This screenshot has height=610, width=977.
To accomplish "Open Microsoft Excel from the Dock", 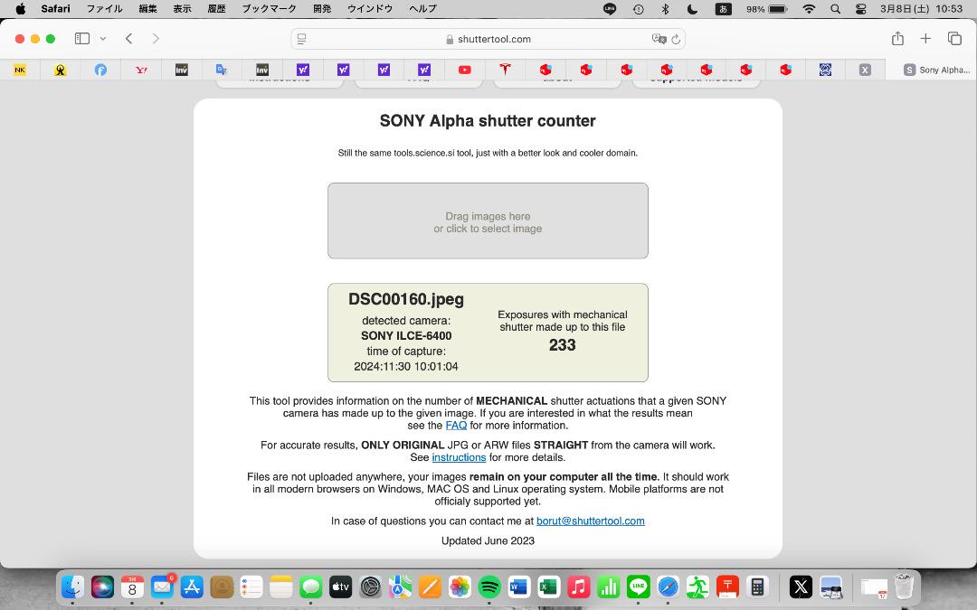I will [549, 587].
